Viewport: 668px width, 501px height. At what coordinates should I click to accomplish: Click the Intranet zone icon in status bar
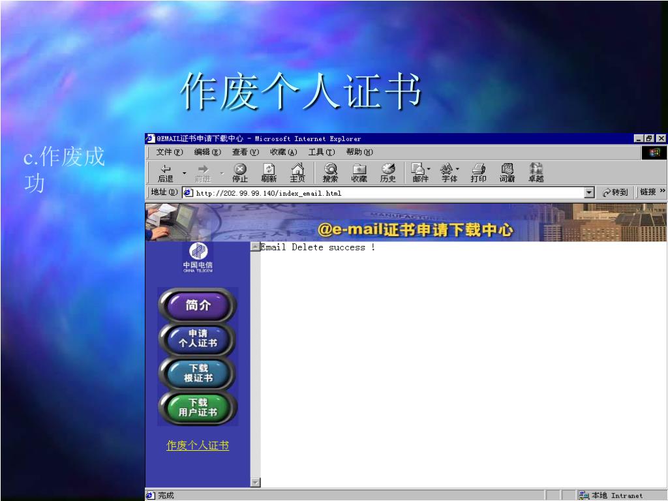point(584,495)
